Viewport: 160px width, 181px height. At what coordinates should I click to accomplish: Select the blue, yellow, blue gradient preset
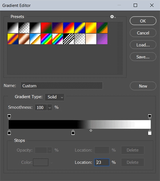80,28
